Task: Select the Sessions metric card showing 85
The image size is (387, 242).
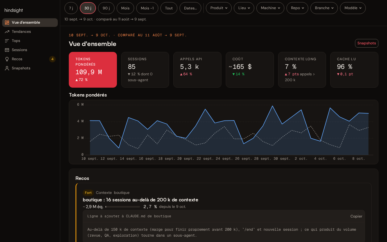Action: (x=145, y=70)
